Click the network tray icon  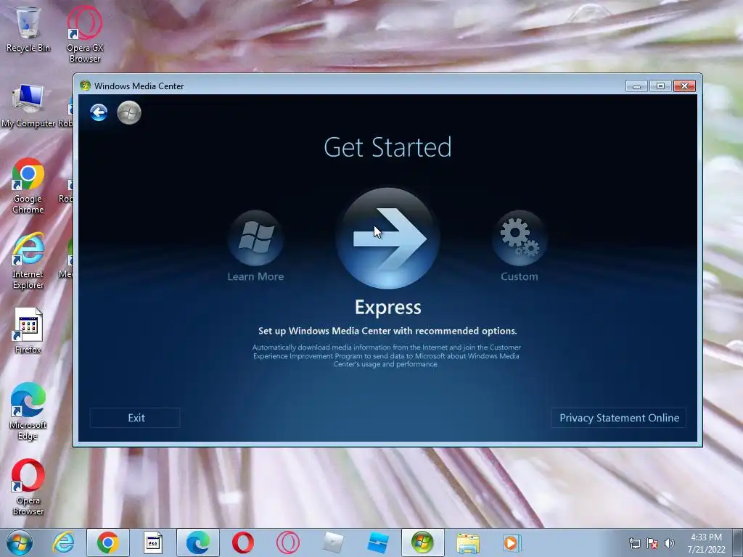634,543
